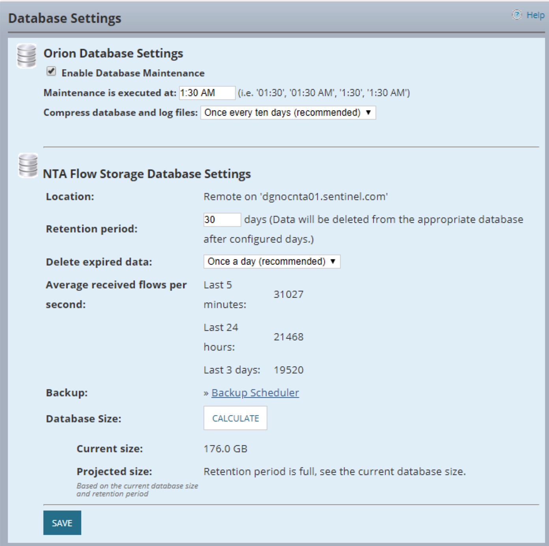Viewport: 549px width, 546px height.
Task: Select the 'Last 24 hours:' label
Action: click(221, 337)
